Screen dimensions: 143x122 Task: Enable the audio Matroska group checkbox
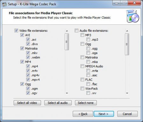pyautogui.click(x=82, y=57)
